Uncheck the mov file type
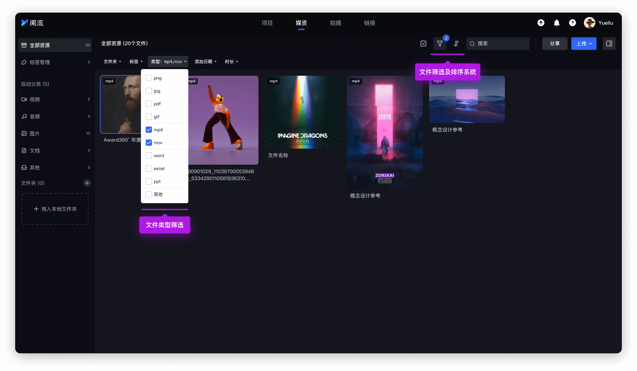This screenshot has height=371, width=637. coord(149,143)
